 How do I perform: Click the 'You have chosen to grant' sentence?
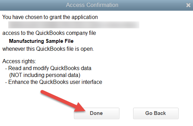point(50,17)
